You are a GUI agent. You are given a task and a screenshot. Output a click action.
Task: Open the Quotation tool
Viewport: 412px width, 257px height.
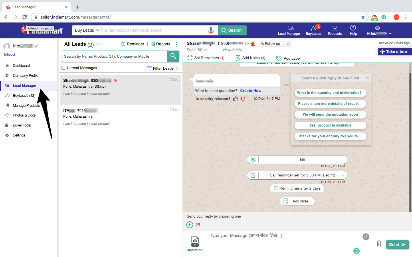click(x=195, y=244)
